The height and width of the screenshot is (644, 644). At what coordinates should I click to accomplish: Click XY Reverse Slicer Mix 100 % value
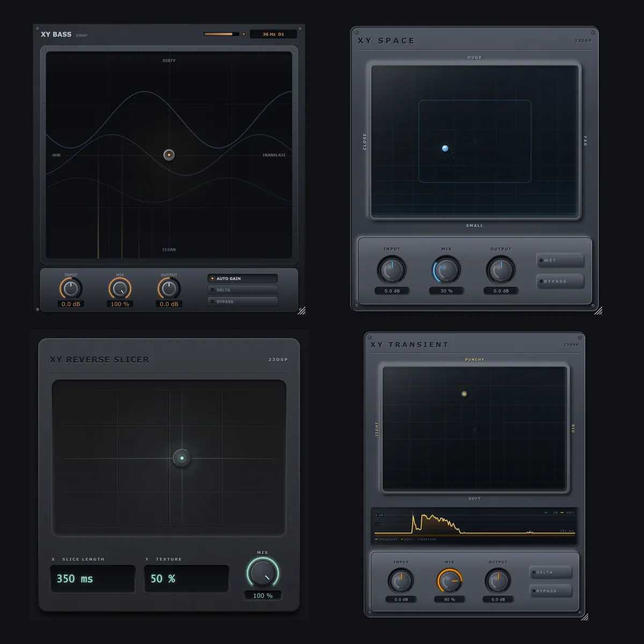pyautogui.click(x=262, y=596)
